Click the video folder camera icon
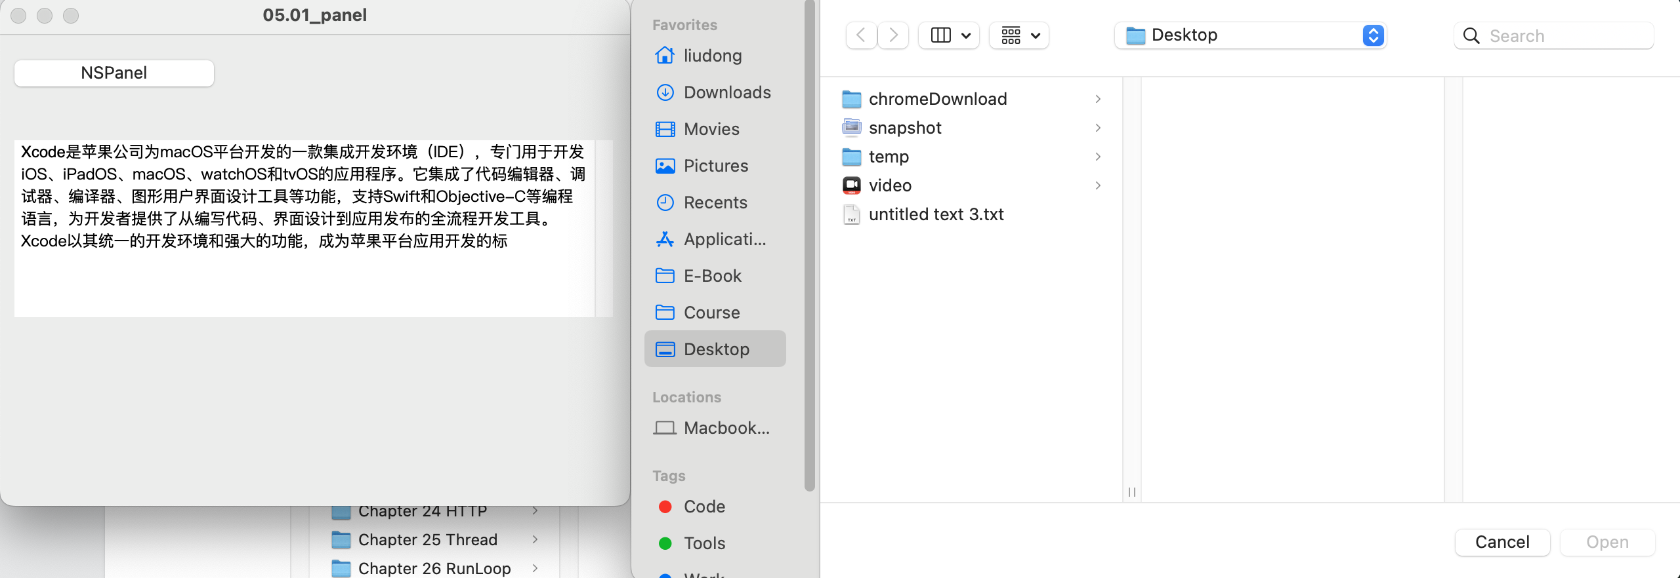 [x=851, y=185]
